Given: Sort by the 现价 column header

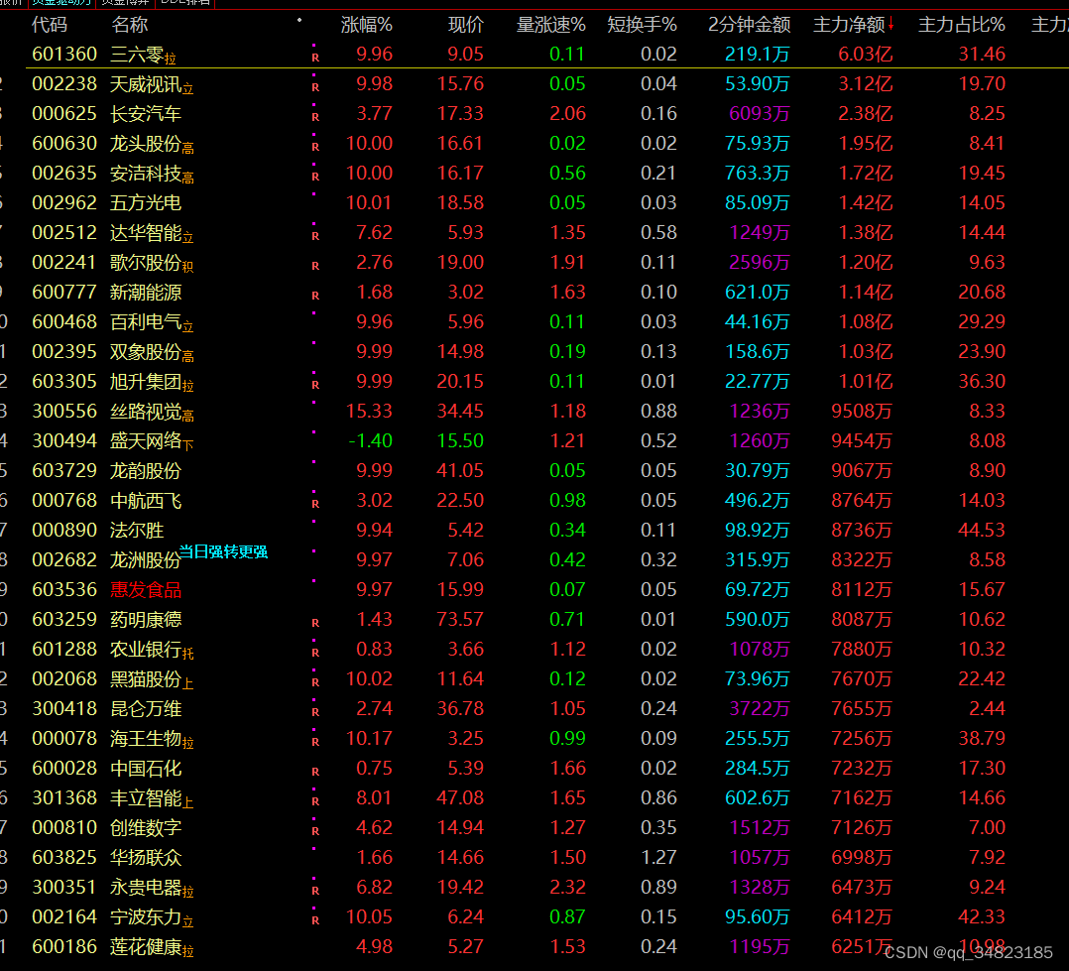Looking at the screenshot, I should [466, 25].
